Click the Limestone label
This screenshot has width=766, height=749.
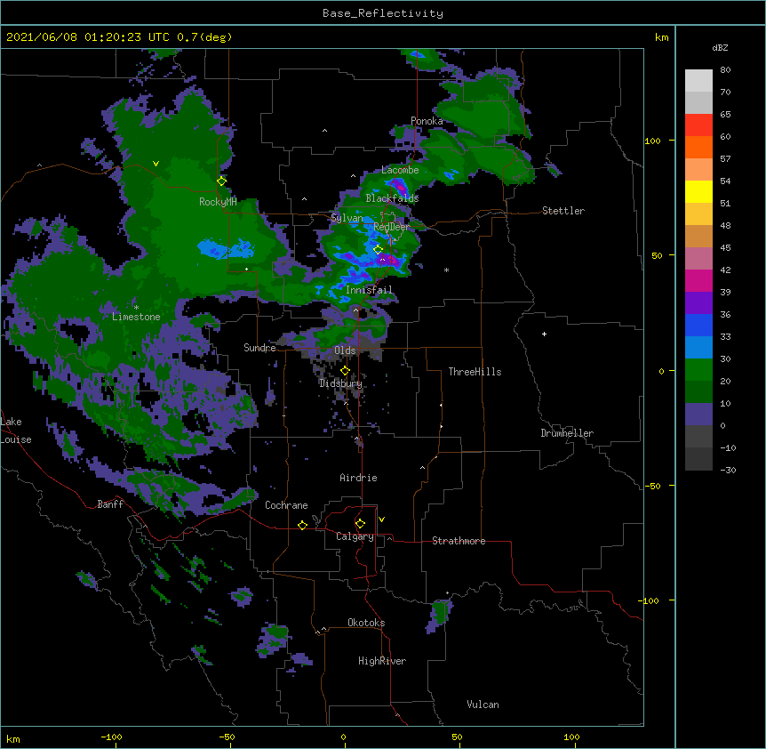click(136, 317)
